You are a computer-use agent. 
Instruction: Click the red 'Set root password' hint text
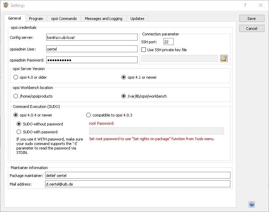(152, 139)
